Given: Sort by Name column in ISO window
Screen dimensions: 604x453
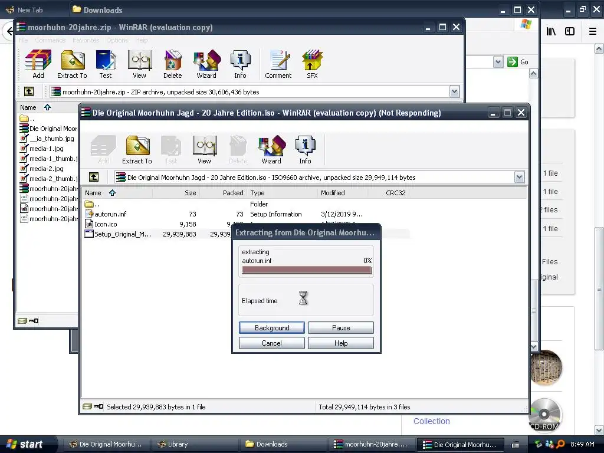Looking at the screenshot, I should click(117, 193).
